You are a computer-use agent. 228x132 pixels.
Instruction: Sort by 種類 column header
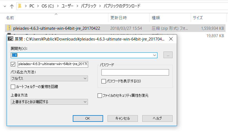156,18
